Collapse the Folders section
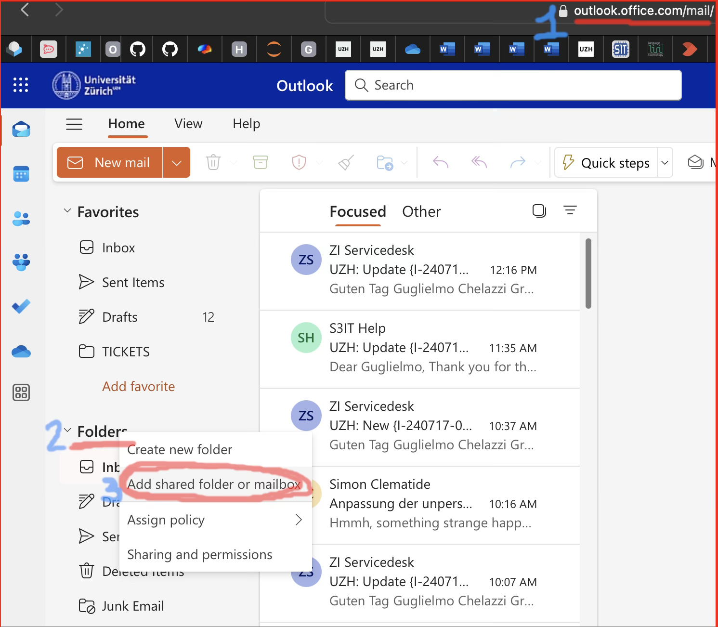The image size is (718, 627). pos(67,430)
